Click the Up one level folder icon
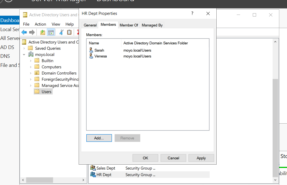The image size is (287, 185). (x=42, y=32)
